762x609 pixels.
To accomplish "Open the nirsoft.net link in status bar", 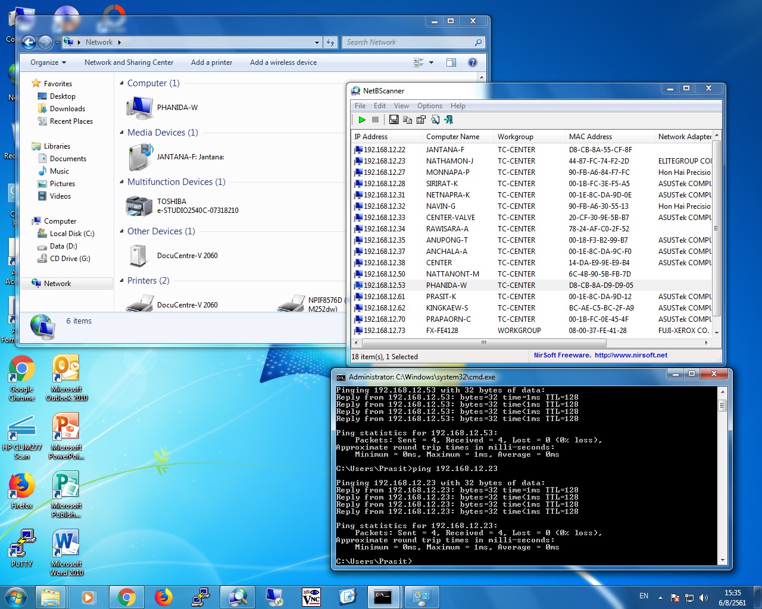I will (x=630, y=355).
